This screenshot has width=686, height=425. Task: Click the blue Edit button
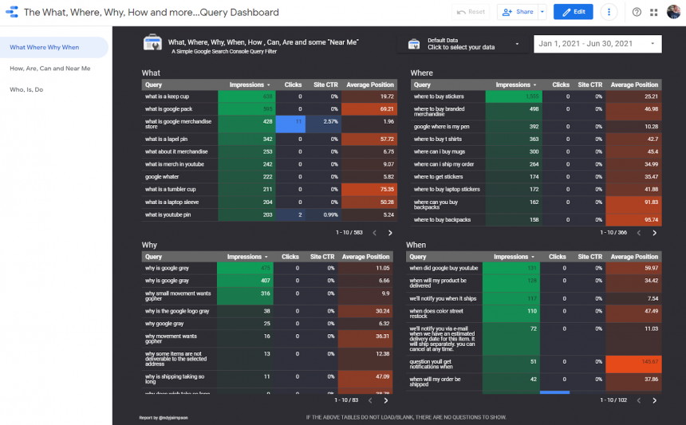573,12
